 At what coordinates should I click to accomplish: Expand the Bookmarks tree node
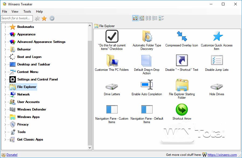click(5, 27)
